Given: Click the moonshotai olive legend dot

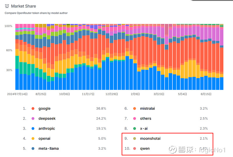Looking at the screenshot, I should tap(135, 138).
